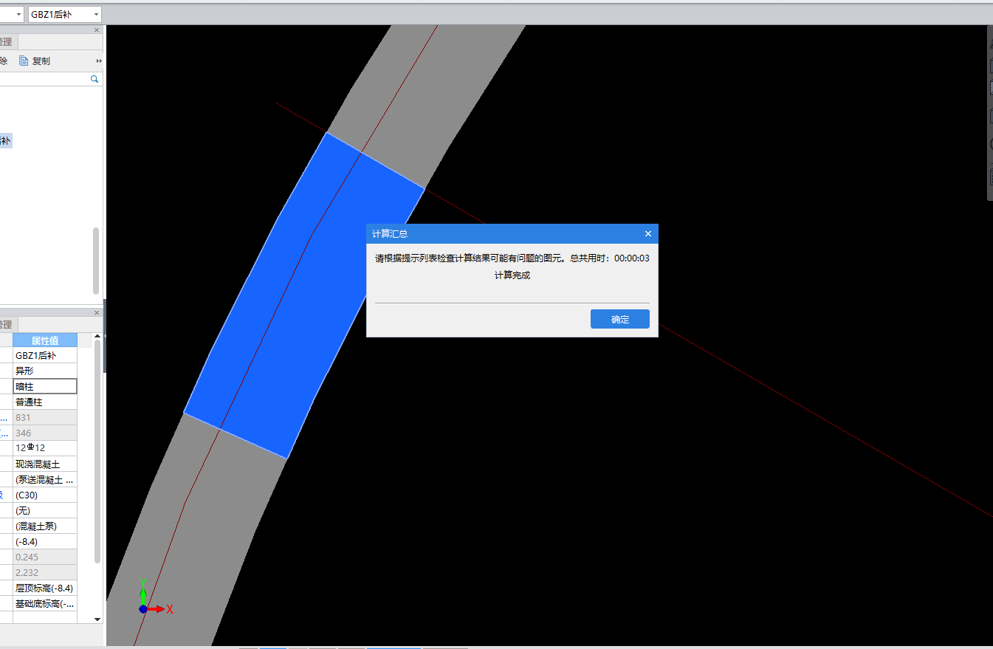Select the 2.232 property value
Viewport: 993px width, 649px height.
tap(45, 572)
